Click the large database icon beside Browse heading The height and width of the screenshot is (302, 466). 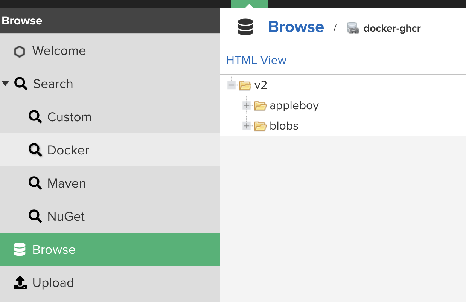[245, 27]
